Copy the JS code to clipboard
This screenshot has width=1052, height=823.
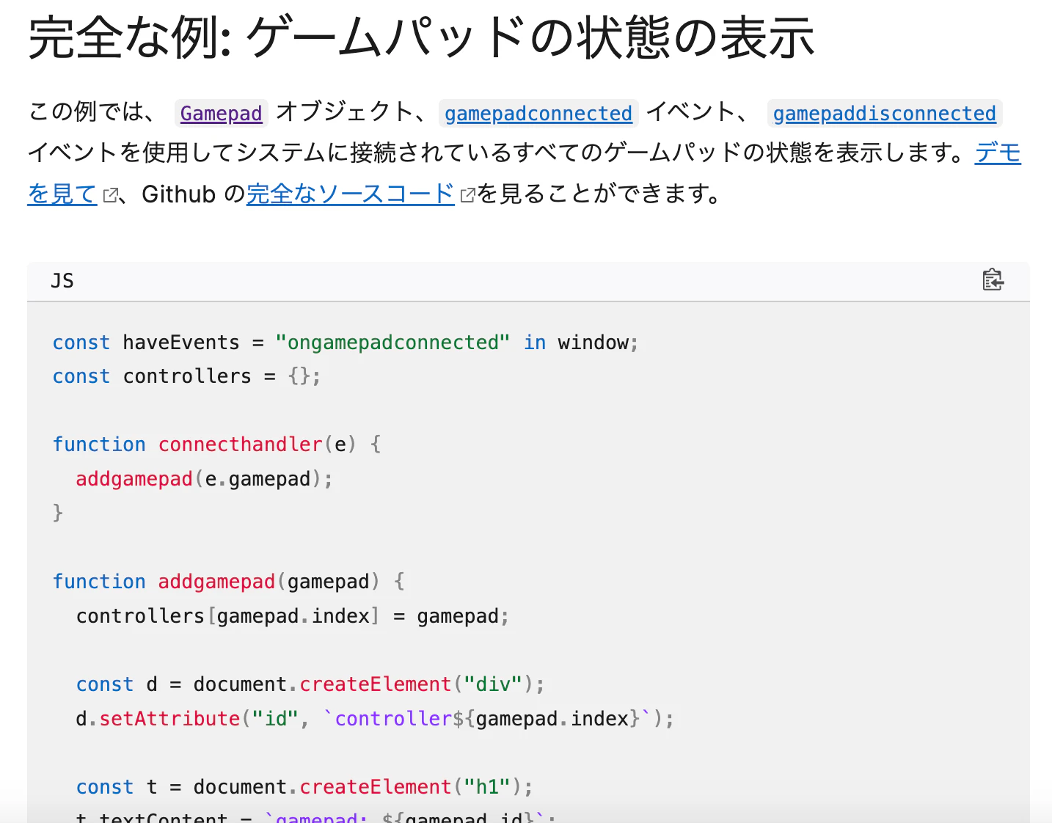pos(993,280)
